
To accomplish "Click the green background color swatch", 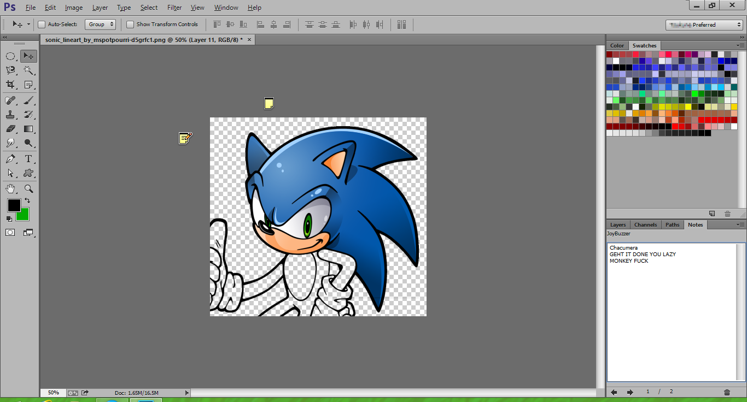I will (x=23, y=214).
